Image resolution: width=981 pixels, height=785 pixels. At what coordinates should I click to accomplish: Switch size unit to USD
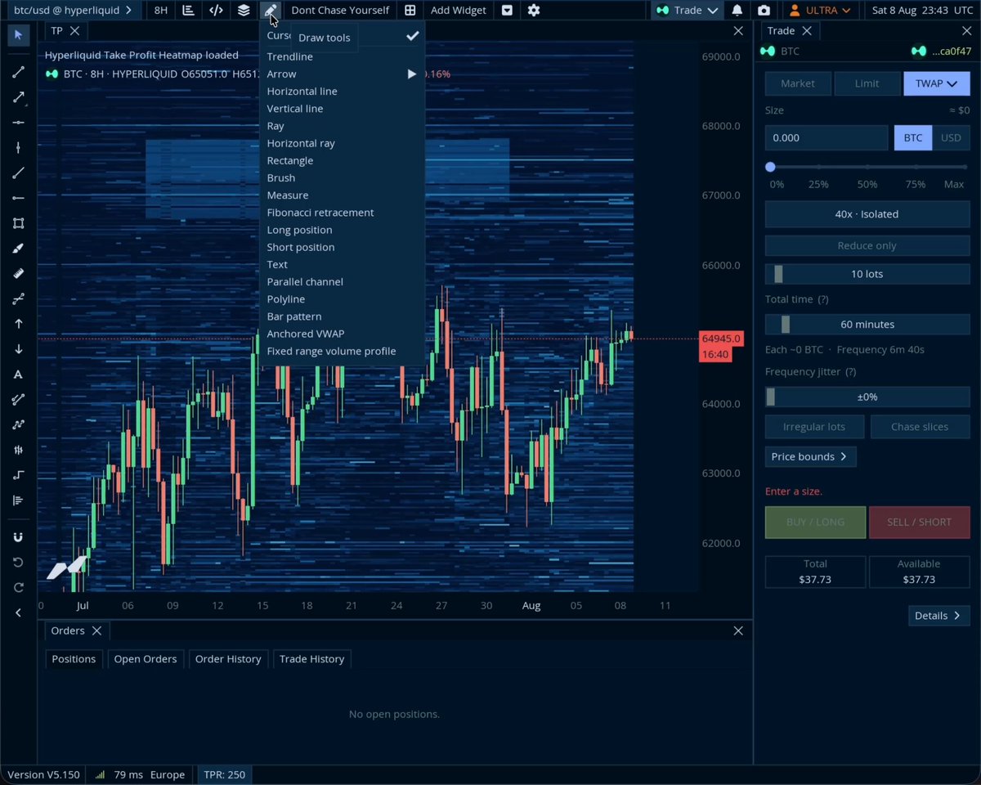click(x=951, y=137)
